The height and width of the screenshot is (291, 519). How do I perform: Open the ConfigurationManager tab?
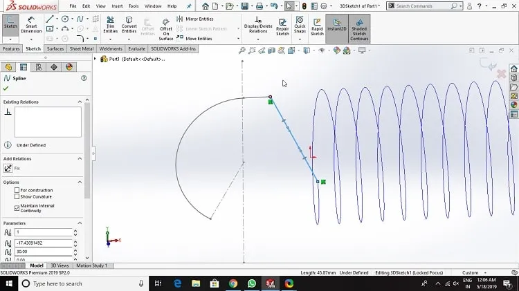click(39, 67)
